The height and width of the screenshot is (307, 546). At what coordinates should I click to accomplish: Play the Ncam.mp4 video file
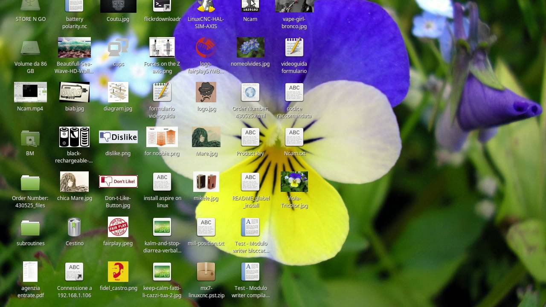(x=30, y=92)
